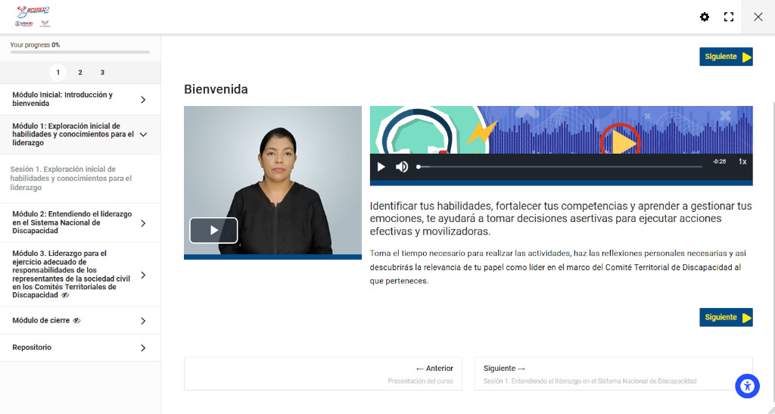Enter fullscreen mode with the expand icon

pos(729,17)
